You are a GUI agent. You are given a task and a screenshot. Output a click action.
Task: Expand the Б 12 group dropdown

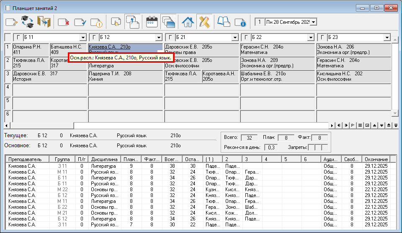coord(159,38)
